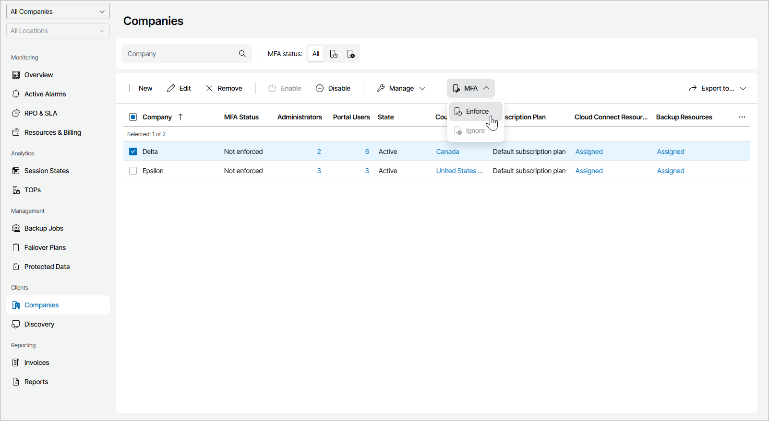Expand the Export to dropdown
Image resolution: width=769 pixels, height=421 pixels.
[x=743, y=88]
